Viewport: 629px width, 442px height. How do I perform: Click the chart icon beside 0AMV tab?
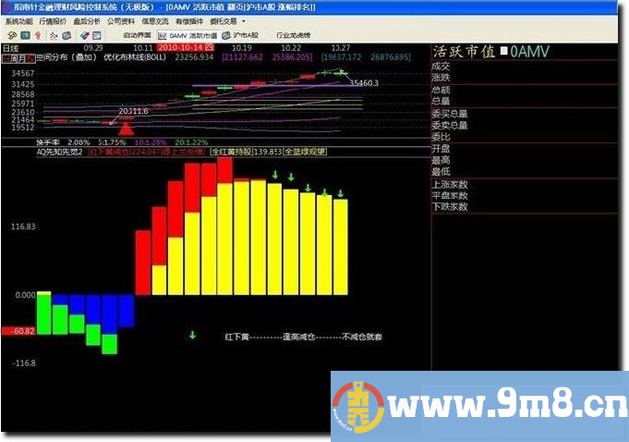[162, 36]
